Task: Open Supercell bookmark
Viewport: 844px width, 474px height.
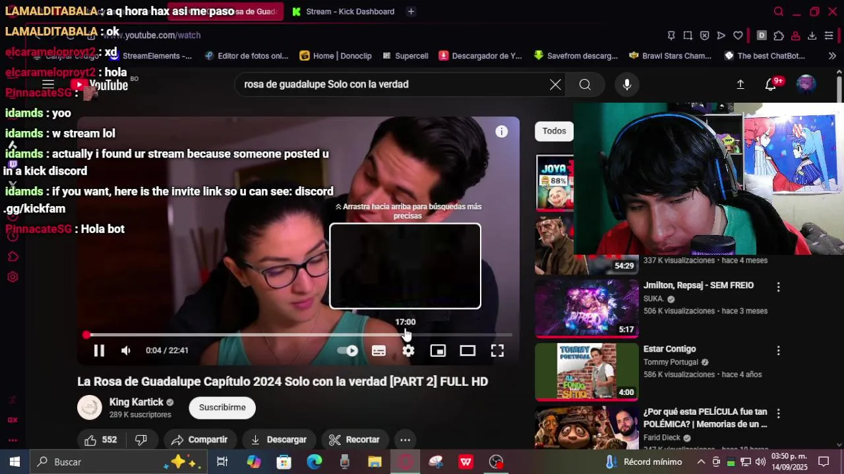Action: (x=404, y=56)
